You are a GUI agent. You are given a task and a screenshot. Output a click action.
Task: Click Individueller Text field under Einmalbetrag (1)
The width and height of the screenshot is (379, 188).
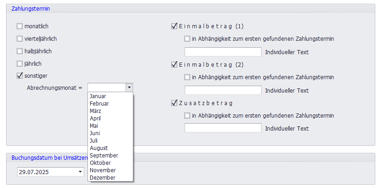[x=223, y=52]
